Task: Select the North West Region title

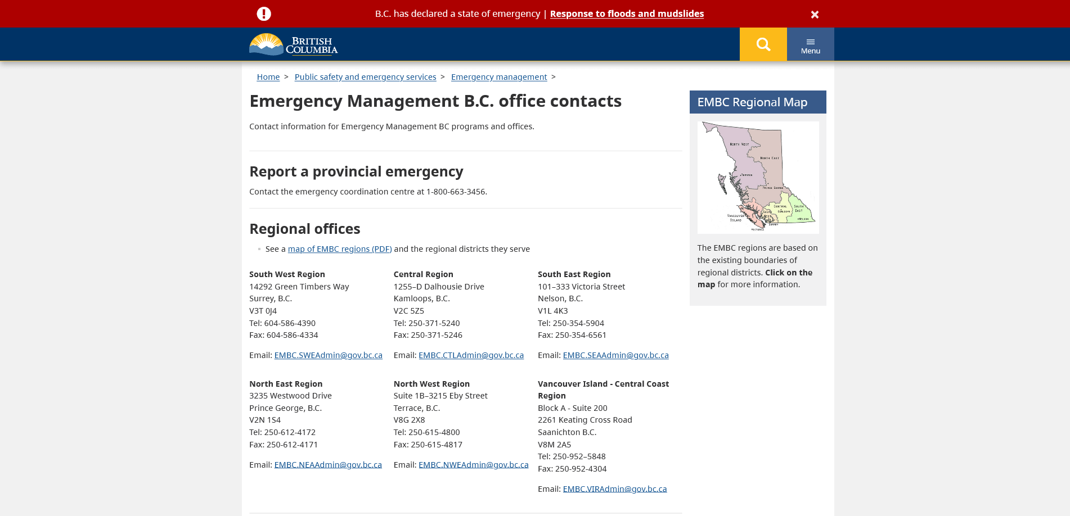Action: pos(431,384)
